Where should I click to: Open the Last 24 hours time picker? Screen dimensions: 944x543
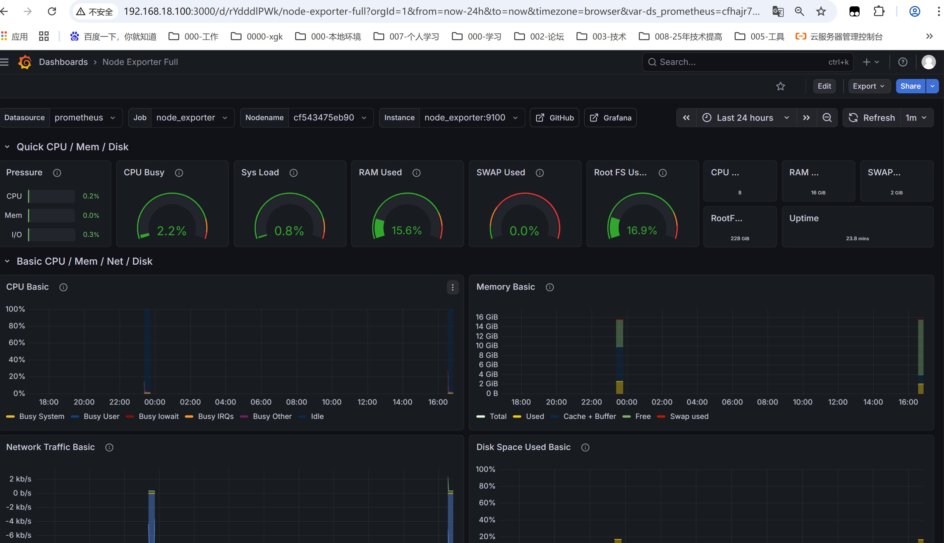(745, 118)
